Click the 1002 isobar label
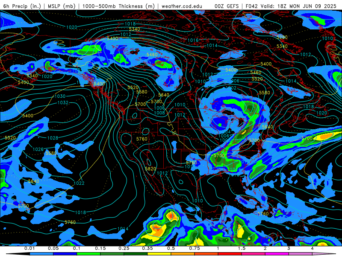The height and width of the screenshot is (256, 342). click(231, 88)
